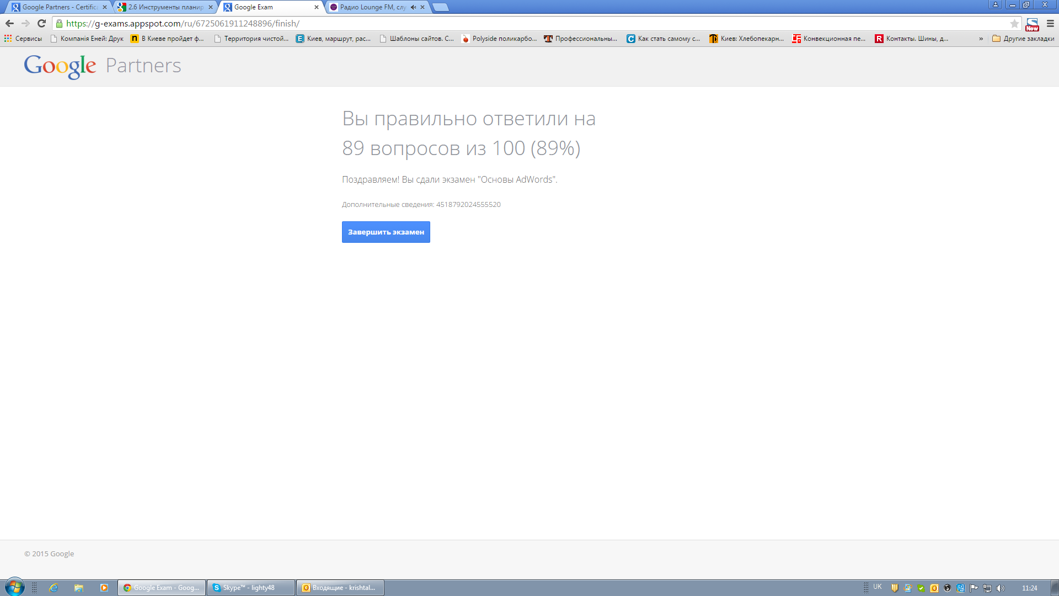Viewport: 1059px width, 596px height.
Task: Switch to the Google Exam Chrome taskbar button
Action: click(162, 588)
